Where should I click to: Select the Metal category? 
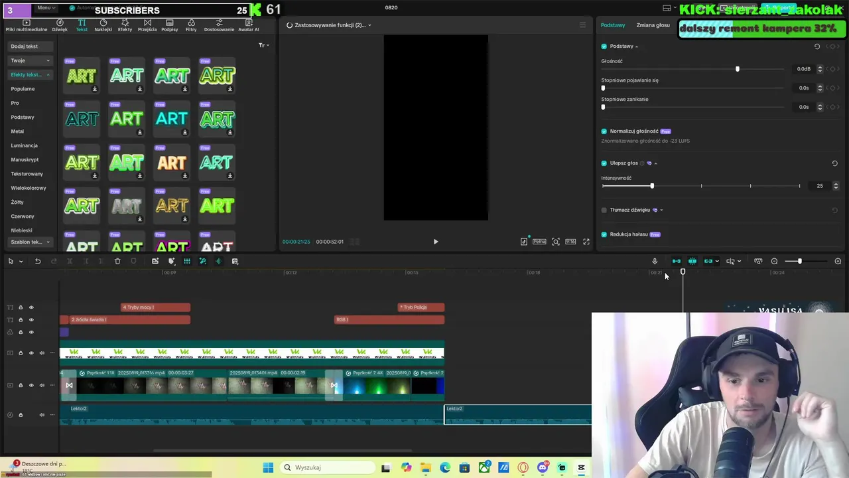[x=17, y=131]
